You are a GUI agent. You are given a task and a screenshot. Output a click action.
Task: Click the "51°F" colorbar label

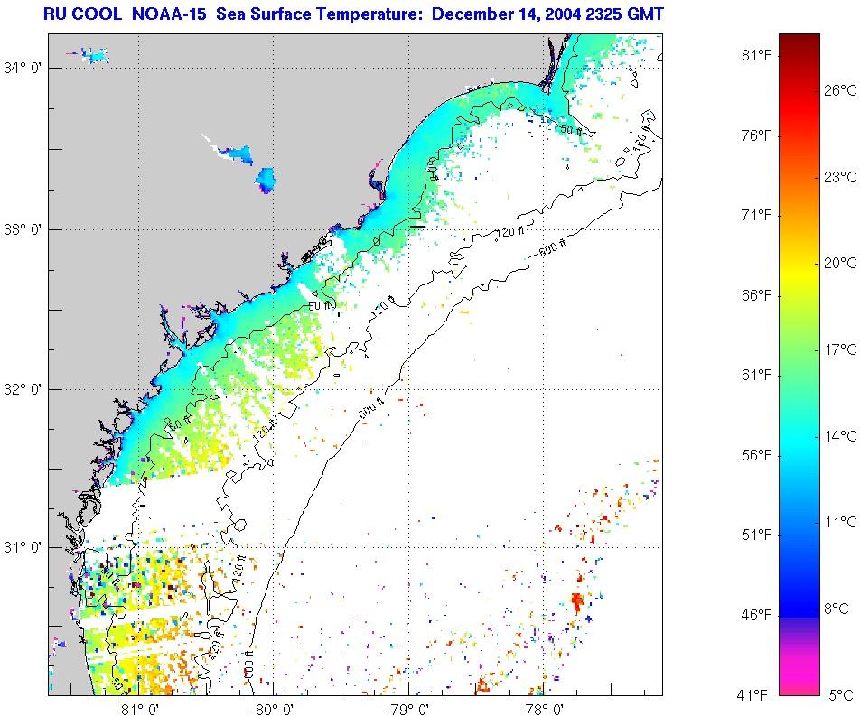[757, 535]
